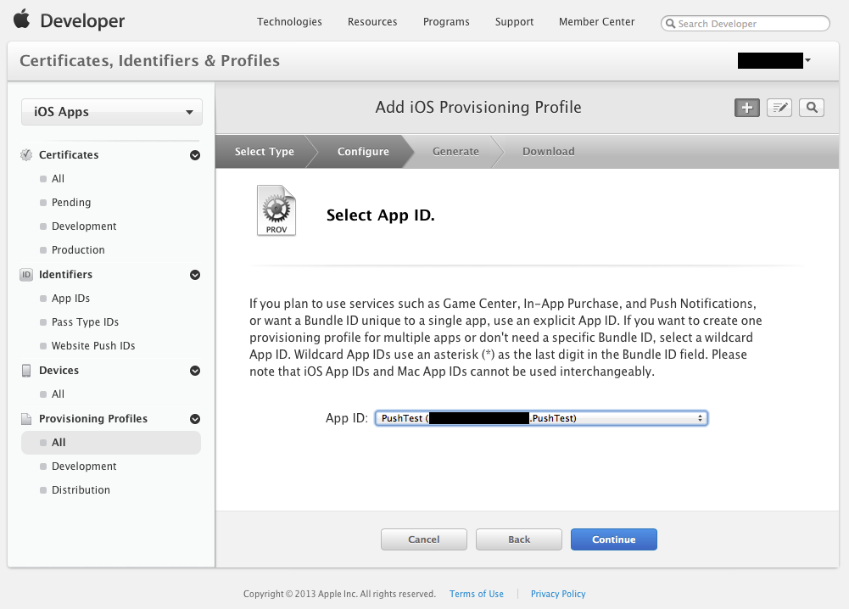Click the edit pencil icon in header
The width and height of the screenshot is (849, 609).
[779, 108]
